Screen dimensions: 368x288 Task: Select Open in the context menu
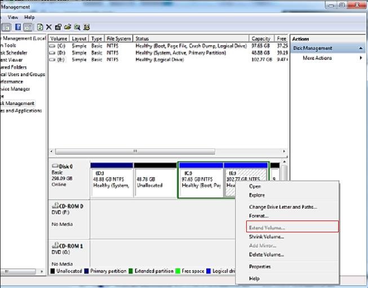pos(255,186)
